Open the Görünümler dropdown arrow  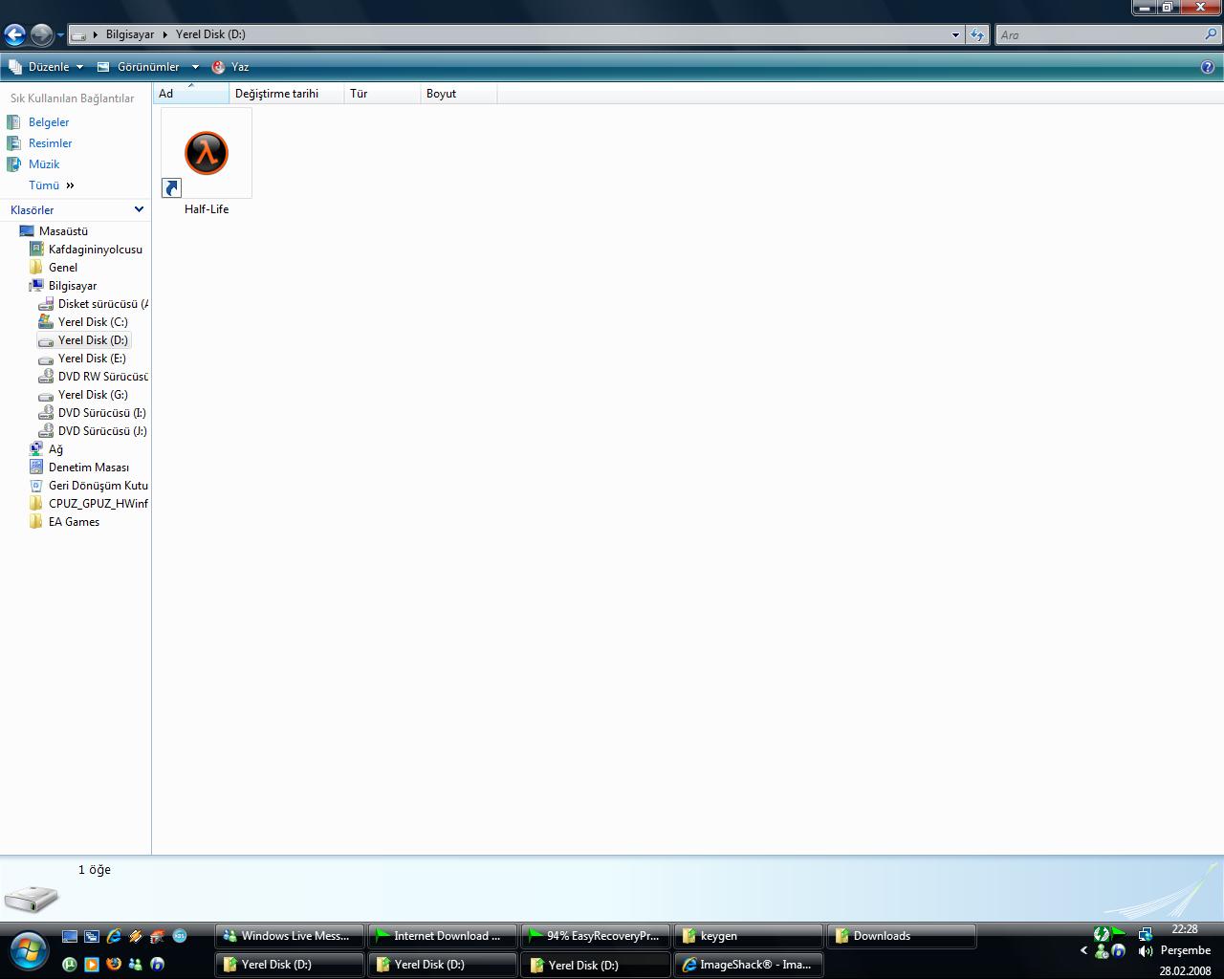195,67
